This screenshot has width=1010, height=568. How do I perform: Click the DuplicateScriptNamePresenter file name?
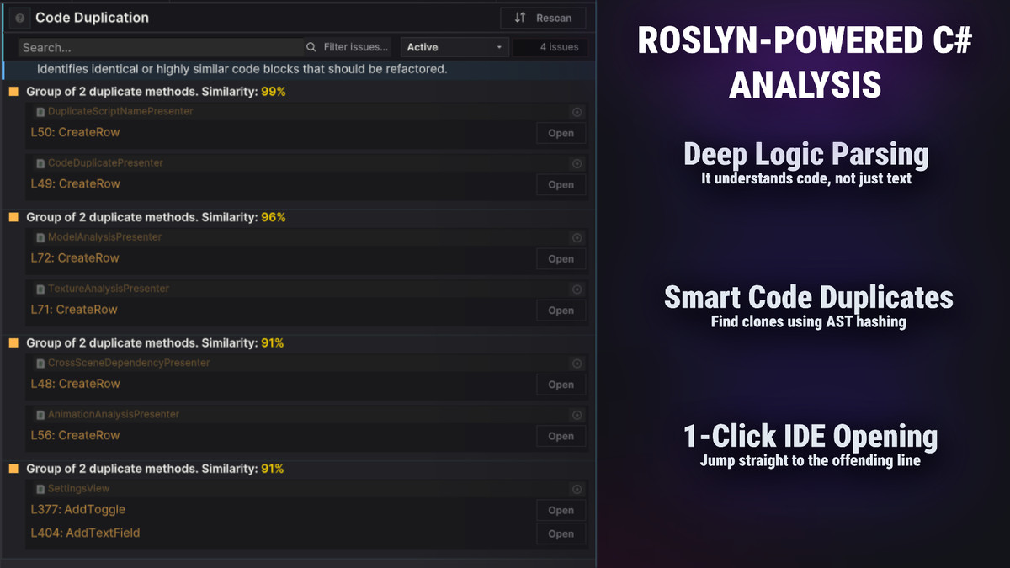(120, 111)
